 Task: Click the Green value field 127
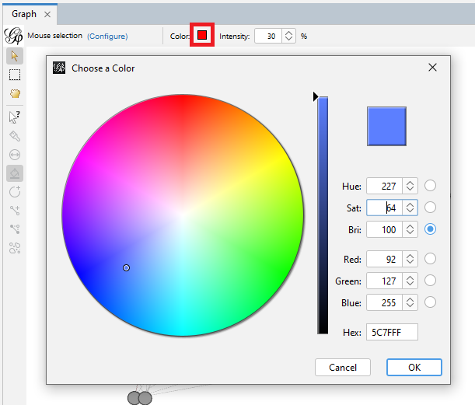384,281
